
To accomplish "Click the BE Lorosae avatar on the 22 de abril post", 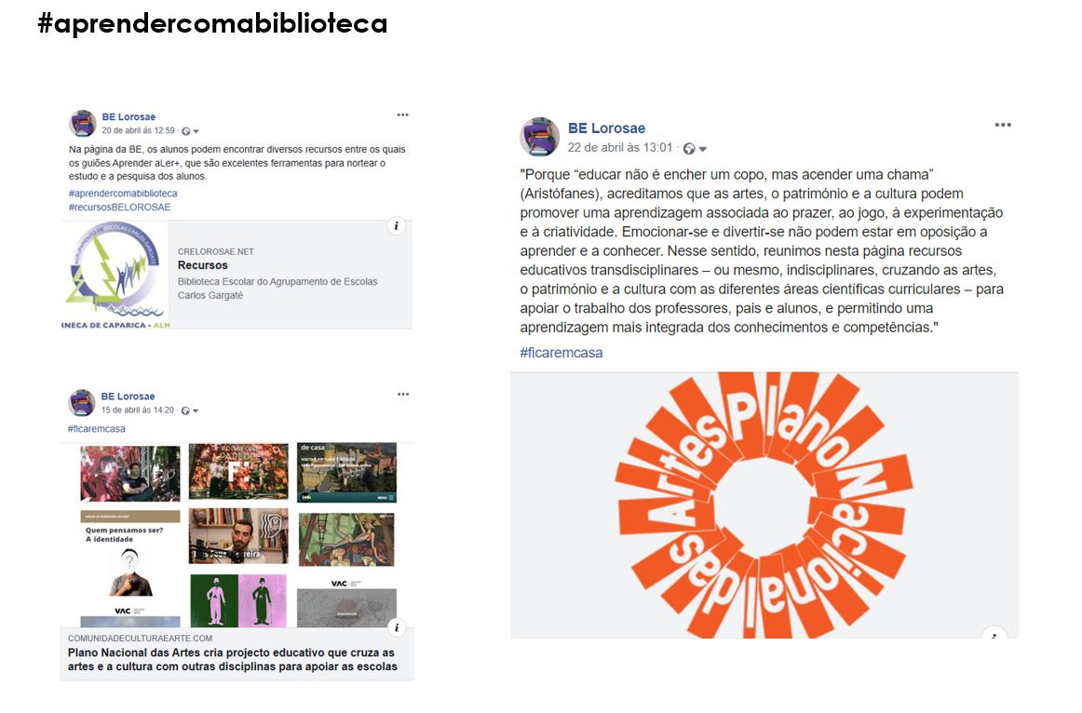I will pos(540,137).
